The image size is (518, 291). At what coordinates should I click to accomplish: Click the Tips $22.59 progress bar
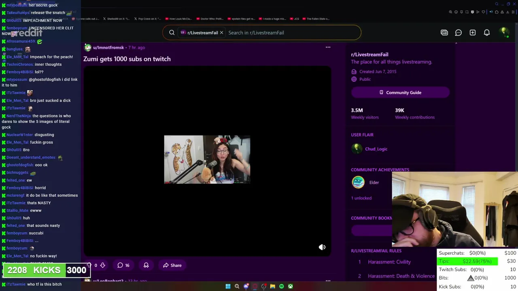(468, 261)
